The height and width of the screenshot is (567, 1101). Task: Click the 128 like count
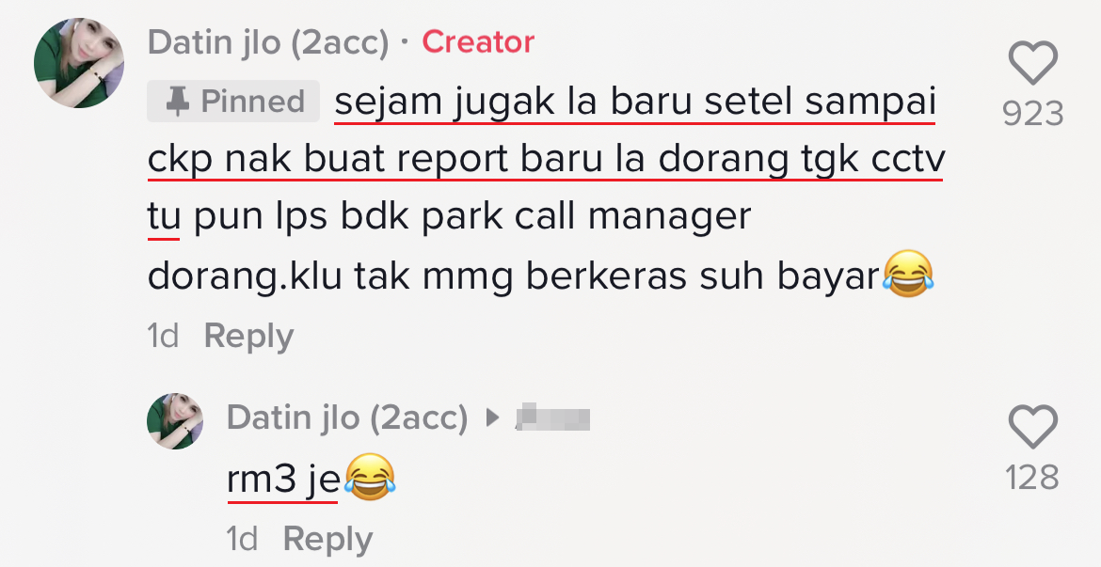click(1032, 478)
